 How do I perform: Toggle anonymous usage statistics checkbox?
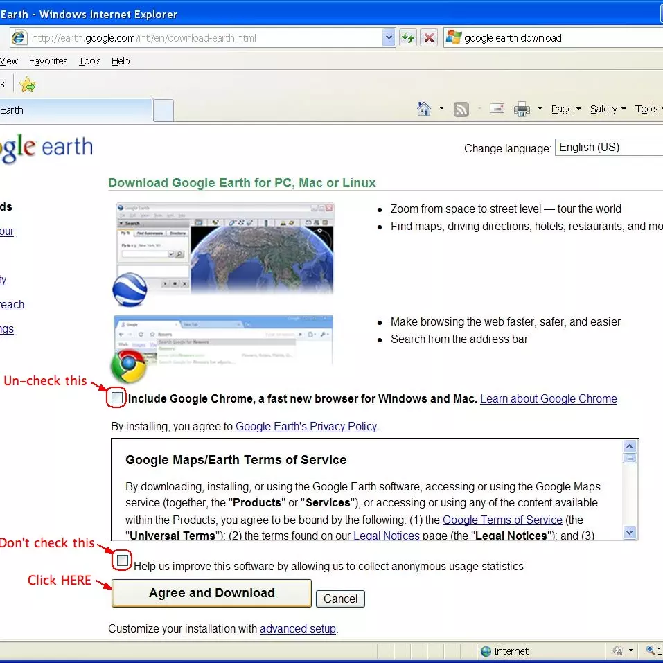[123, 560]
